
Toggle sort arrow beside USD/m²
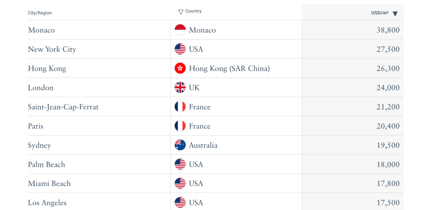tap(395, 14)
